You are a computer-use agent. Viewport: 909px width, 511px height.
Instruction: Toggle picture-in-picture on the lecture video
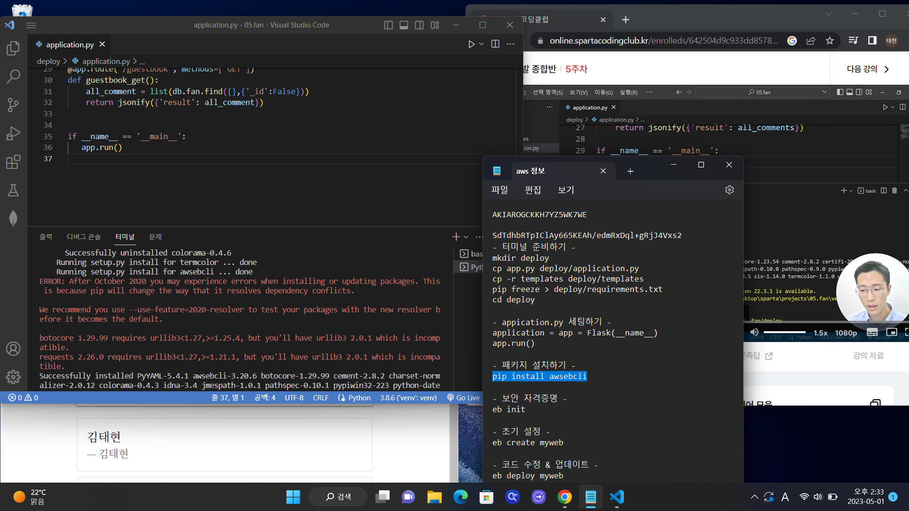(891, 332)
